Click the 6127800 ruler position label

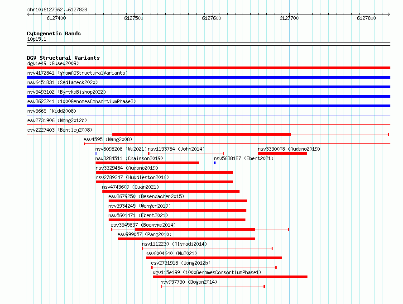click(366, 18)
